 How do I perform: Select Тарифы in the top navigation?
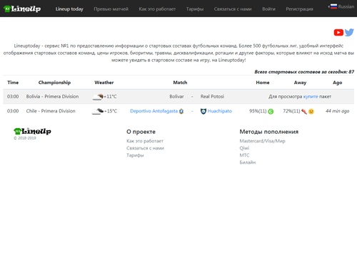[x=195, y=9]
